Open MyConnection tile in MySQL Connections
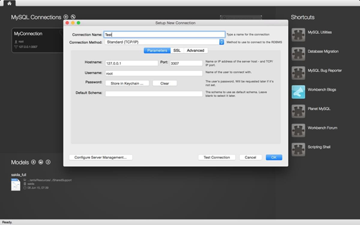The image size is (360, 225). click(x=38, y=41)
